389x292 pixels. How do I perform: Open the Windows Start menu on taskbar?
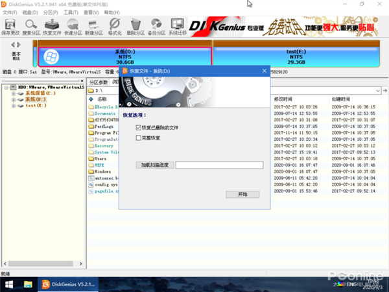tap(10, 285)
